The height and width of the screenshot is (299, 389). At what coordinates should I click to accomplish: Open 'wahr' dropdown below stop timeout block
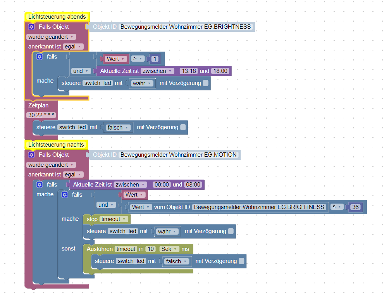pos(167,232)
